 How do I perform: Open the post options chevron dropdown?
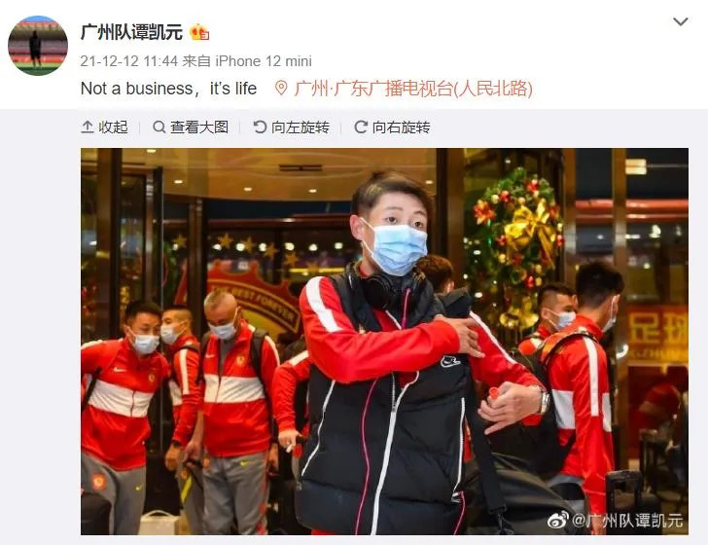680,21
